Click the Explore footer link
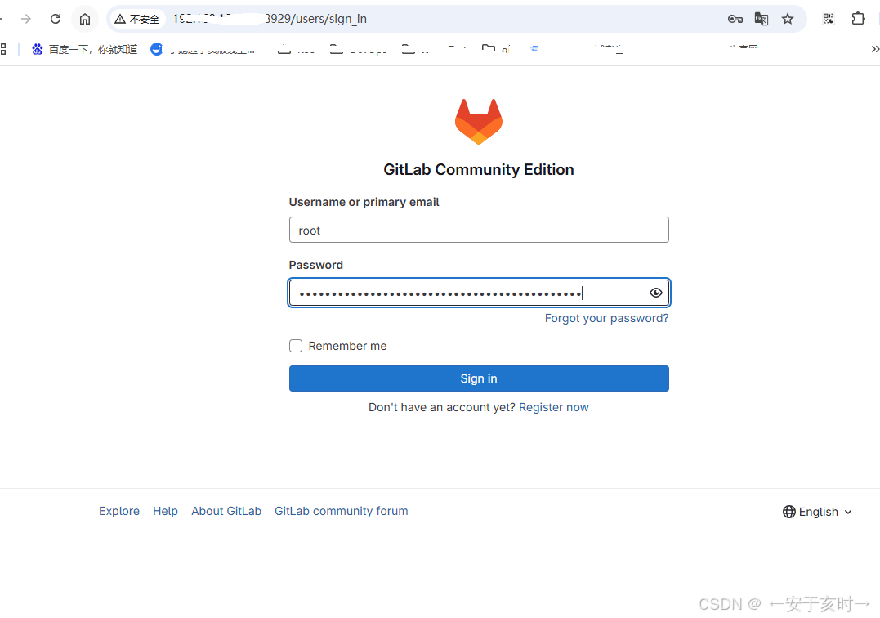The height and width of the screenshot is (618, 880). (x=119, y=511)
